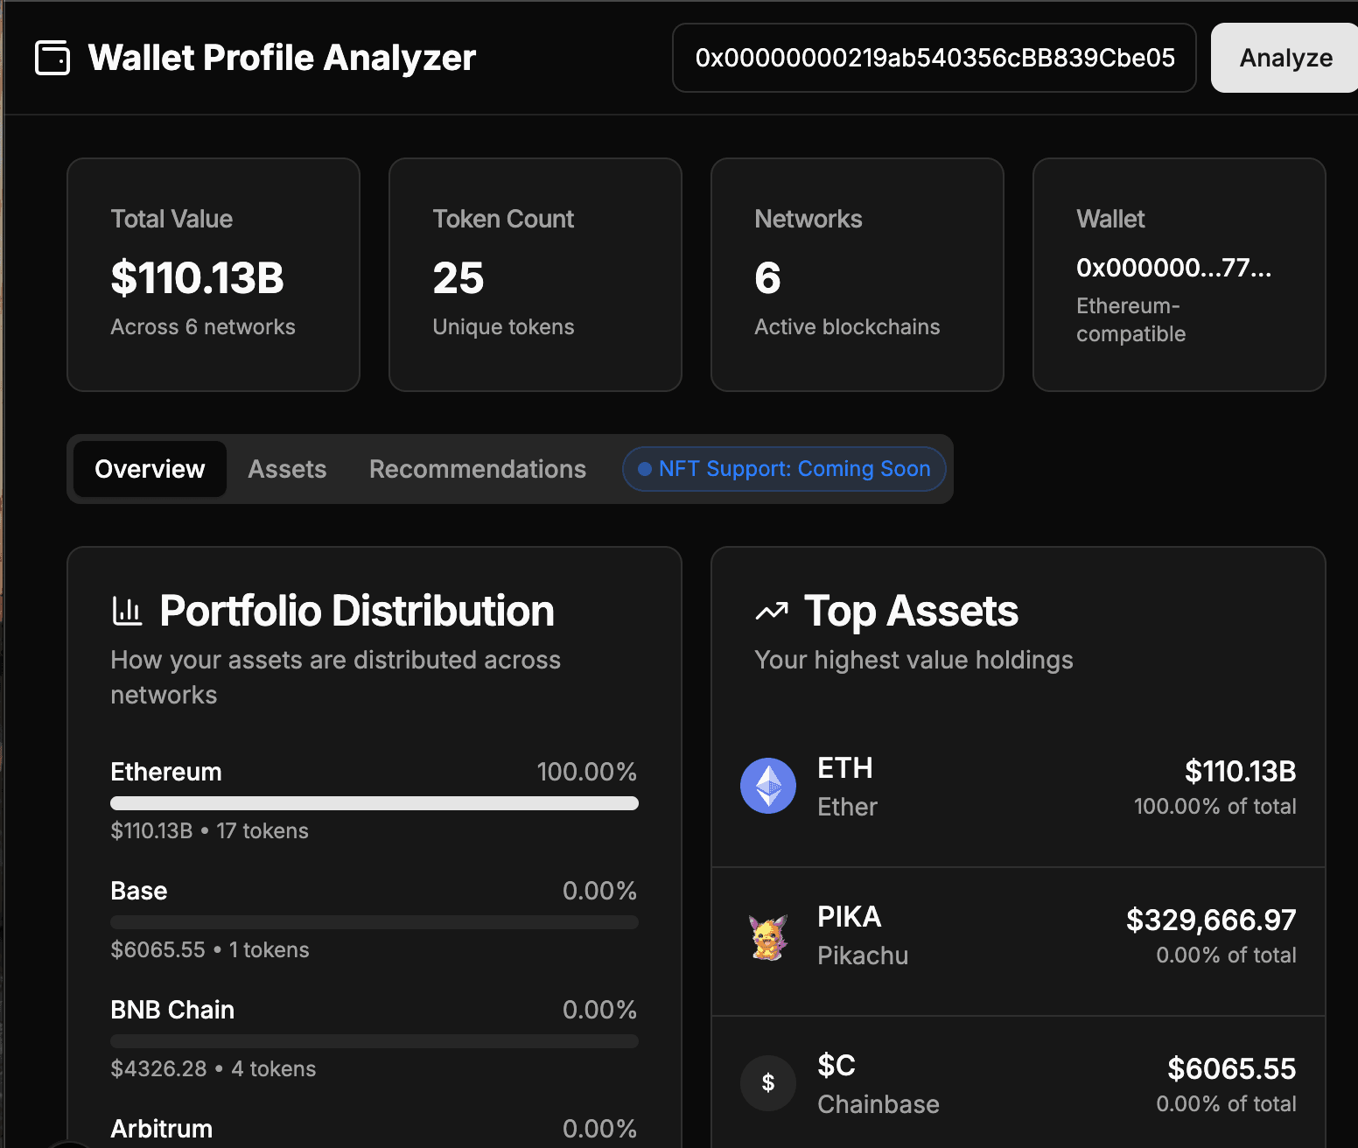This screenshot has height=1148, width=1358.
Task: Click the Portfolio Distribution heading
Action: [357, 611]
